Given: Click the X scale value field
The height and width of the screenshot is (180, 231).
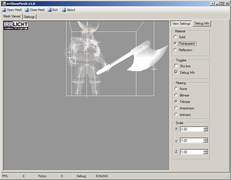Looking at the screenshot, I should tap(192, 129).
